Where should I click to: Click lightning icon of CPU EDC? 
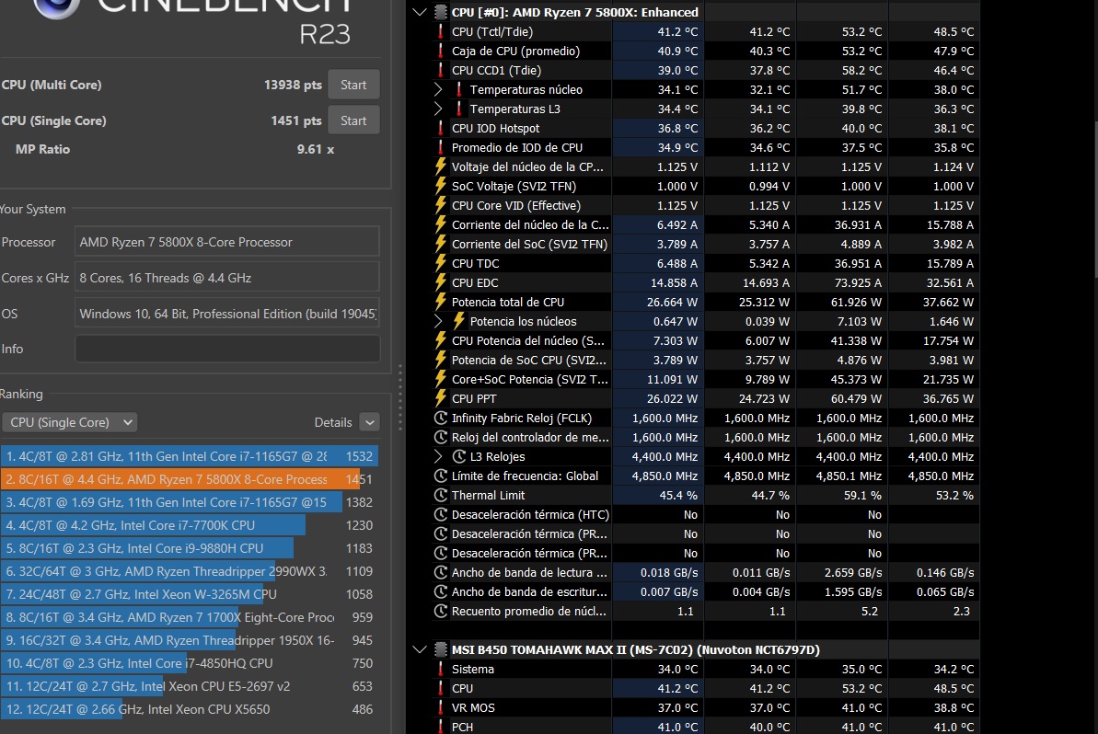pyautogui.click(x=441, y=282)
